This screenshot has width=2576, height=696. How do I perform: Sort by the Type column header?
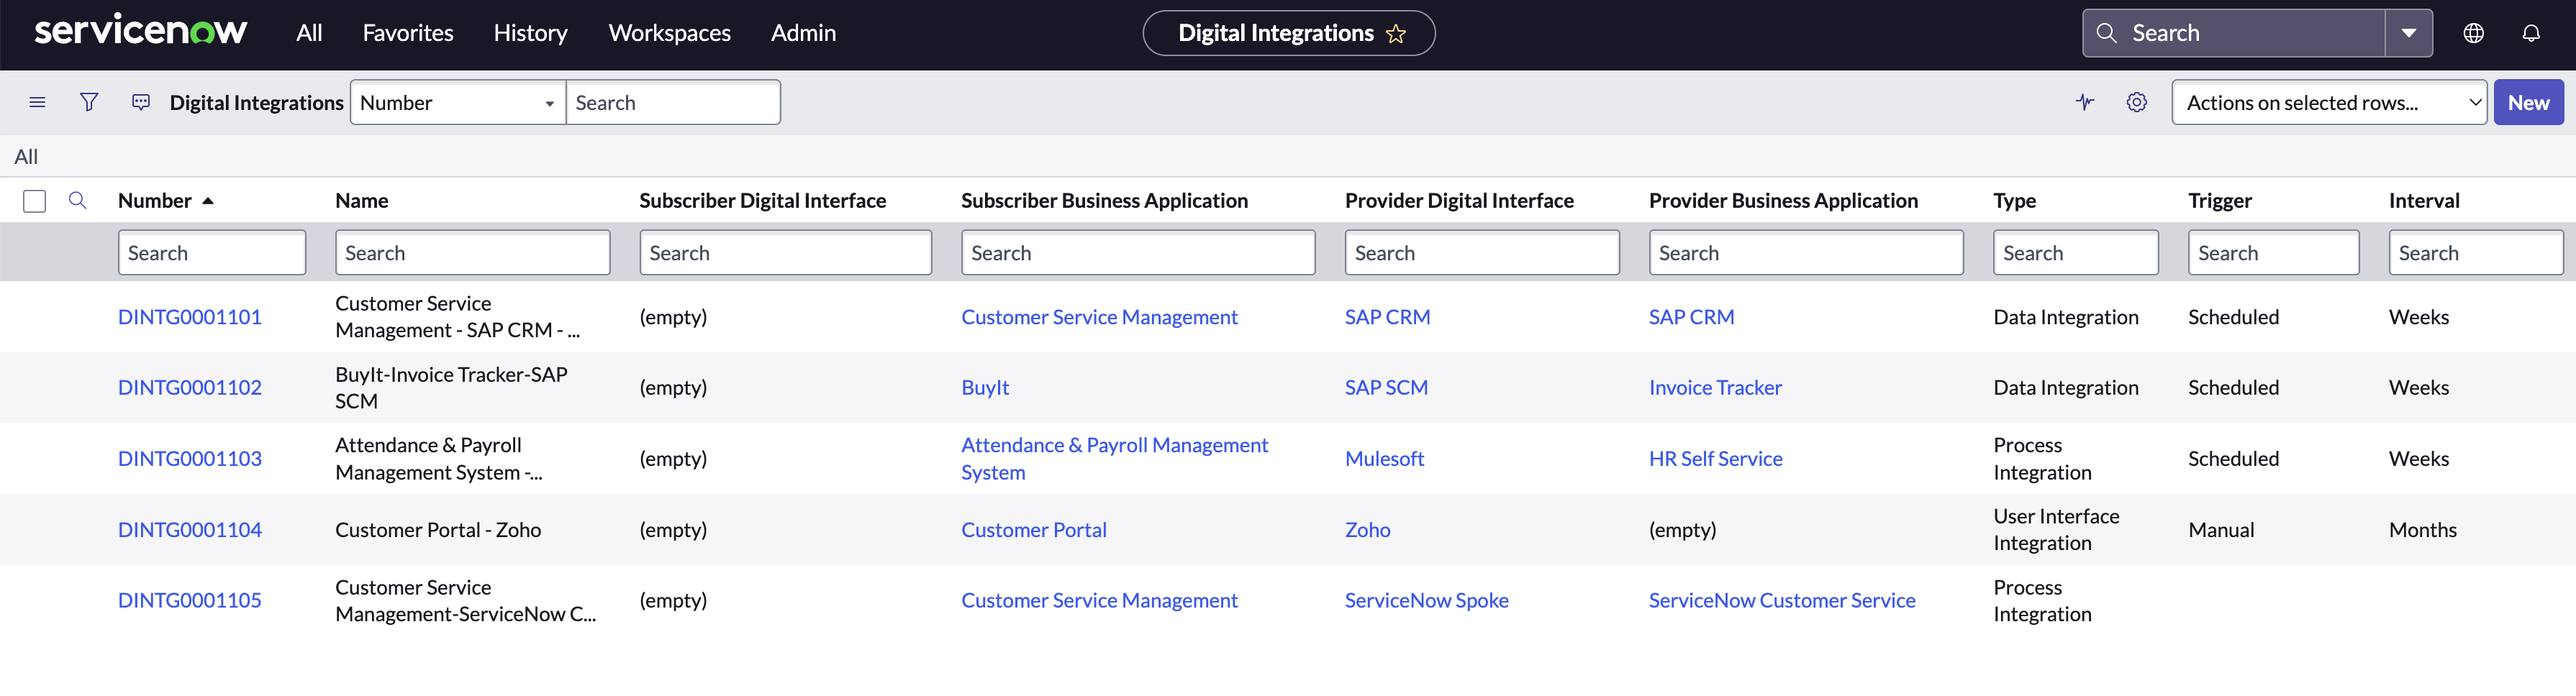point(2014,201)
